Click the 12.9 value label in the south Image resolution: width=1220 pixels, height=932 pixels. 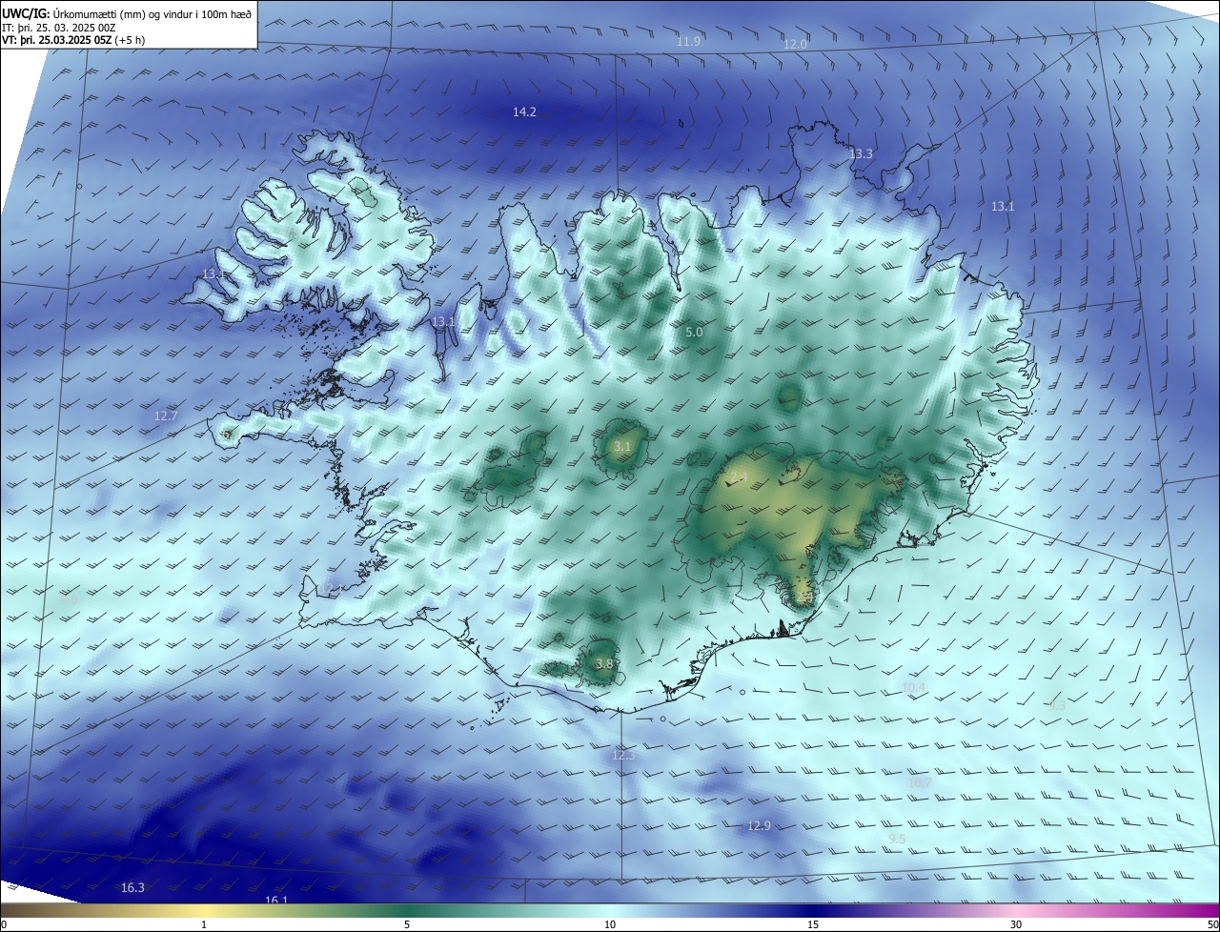[x=759, y=825]
